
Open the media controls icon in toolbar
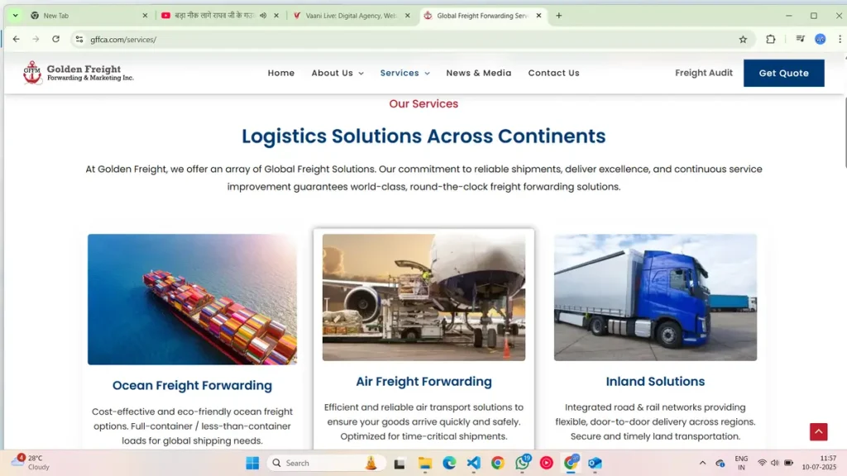coord(800,39)
